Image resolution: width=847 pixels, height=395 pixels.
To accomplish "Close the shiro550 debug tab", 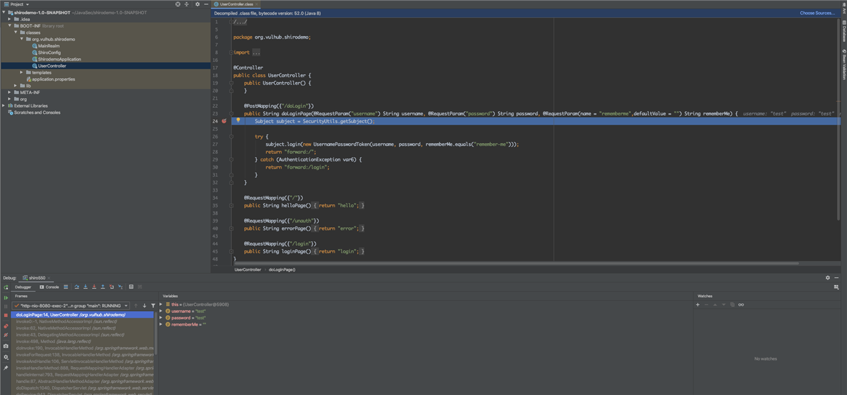I will pos(49,278).
